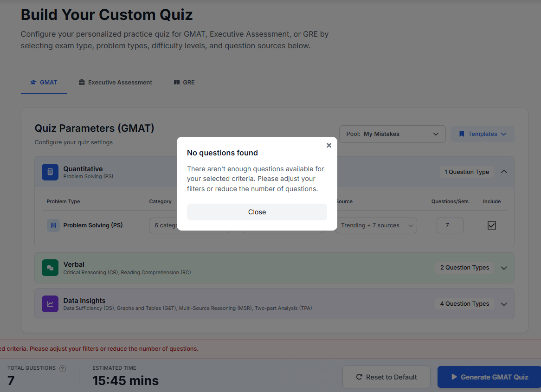Click the Templates bookmark icon
The image size is (541, 392).
pos(462,134)
